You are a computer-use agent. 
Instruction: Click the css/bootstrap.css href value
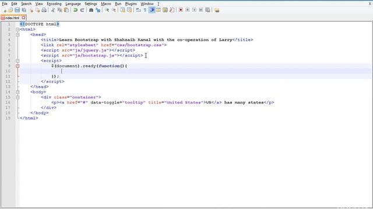tap(139, 45)
